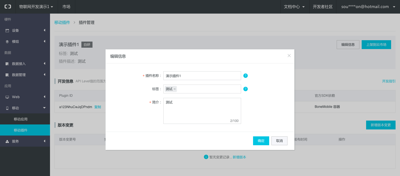
Task: Click the 简介 text area
Action: (x=202, y=111)
